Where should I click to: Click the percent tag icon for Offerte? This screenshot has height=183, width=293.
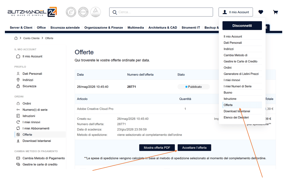(18, 135)
